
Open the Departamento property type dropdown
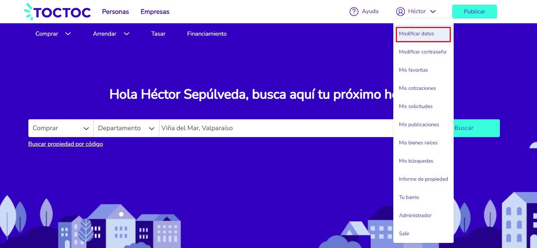click(126, 128)
